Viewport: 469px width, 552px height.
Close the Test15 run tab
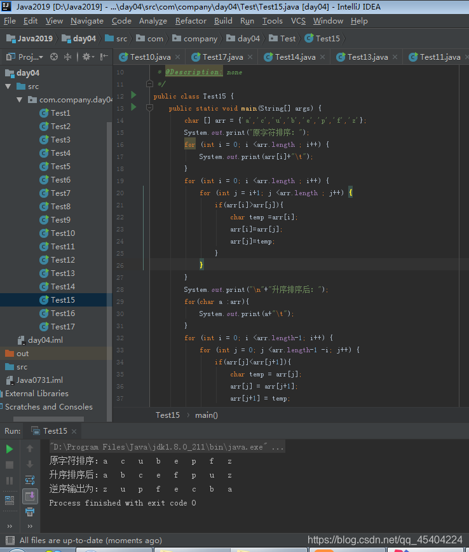pos(74,431)
